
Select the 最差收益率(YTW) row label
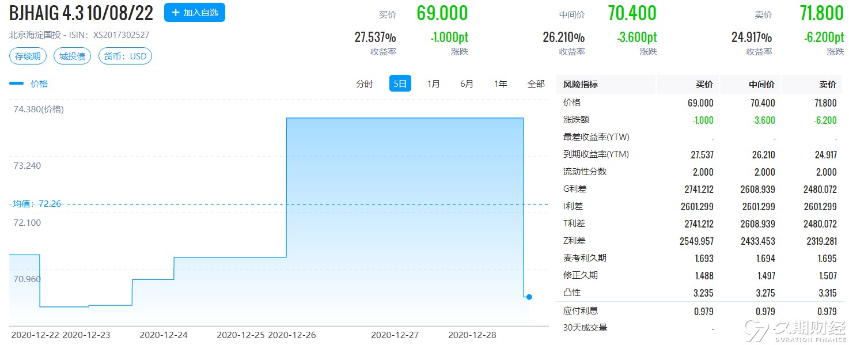pos(596,137)
